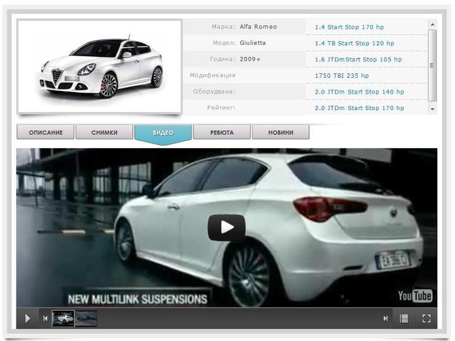Click the Оборудване: label
Image resolution: width=455 pixels, height=341 pixels.
pos(214,92)
